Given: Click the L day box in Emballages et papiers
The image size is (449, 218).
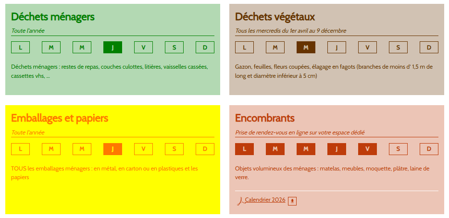Looking at the screenshot, I should 20,149.
